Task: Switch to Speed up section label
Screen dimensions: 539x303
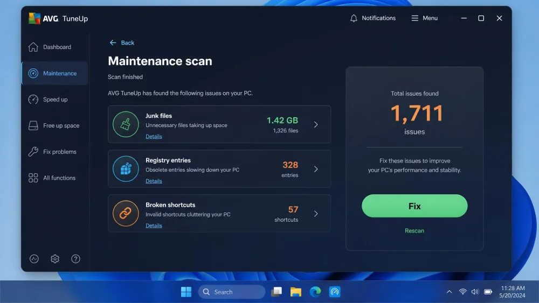Action: coord(56,100)
